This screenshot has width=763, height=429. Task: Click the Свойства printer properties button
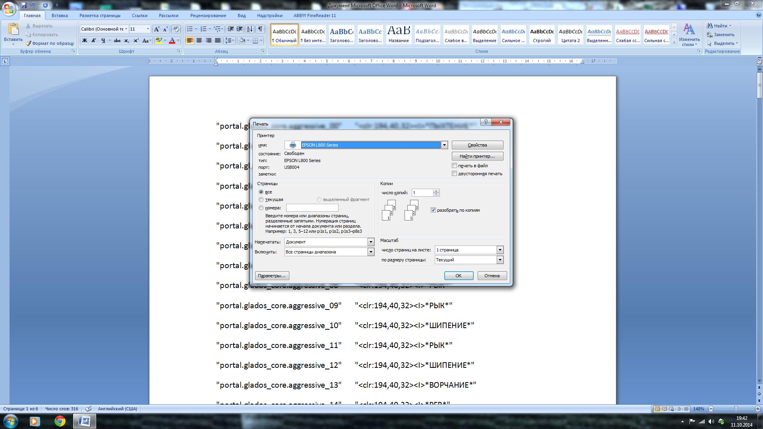click(477, 145)
